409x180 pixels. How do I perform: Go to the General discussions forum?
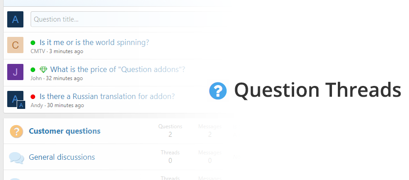[x=62, y=157]
